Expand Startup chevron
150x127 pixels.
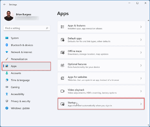coord(141,104)
